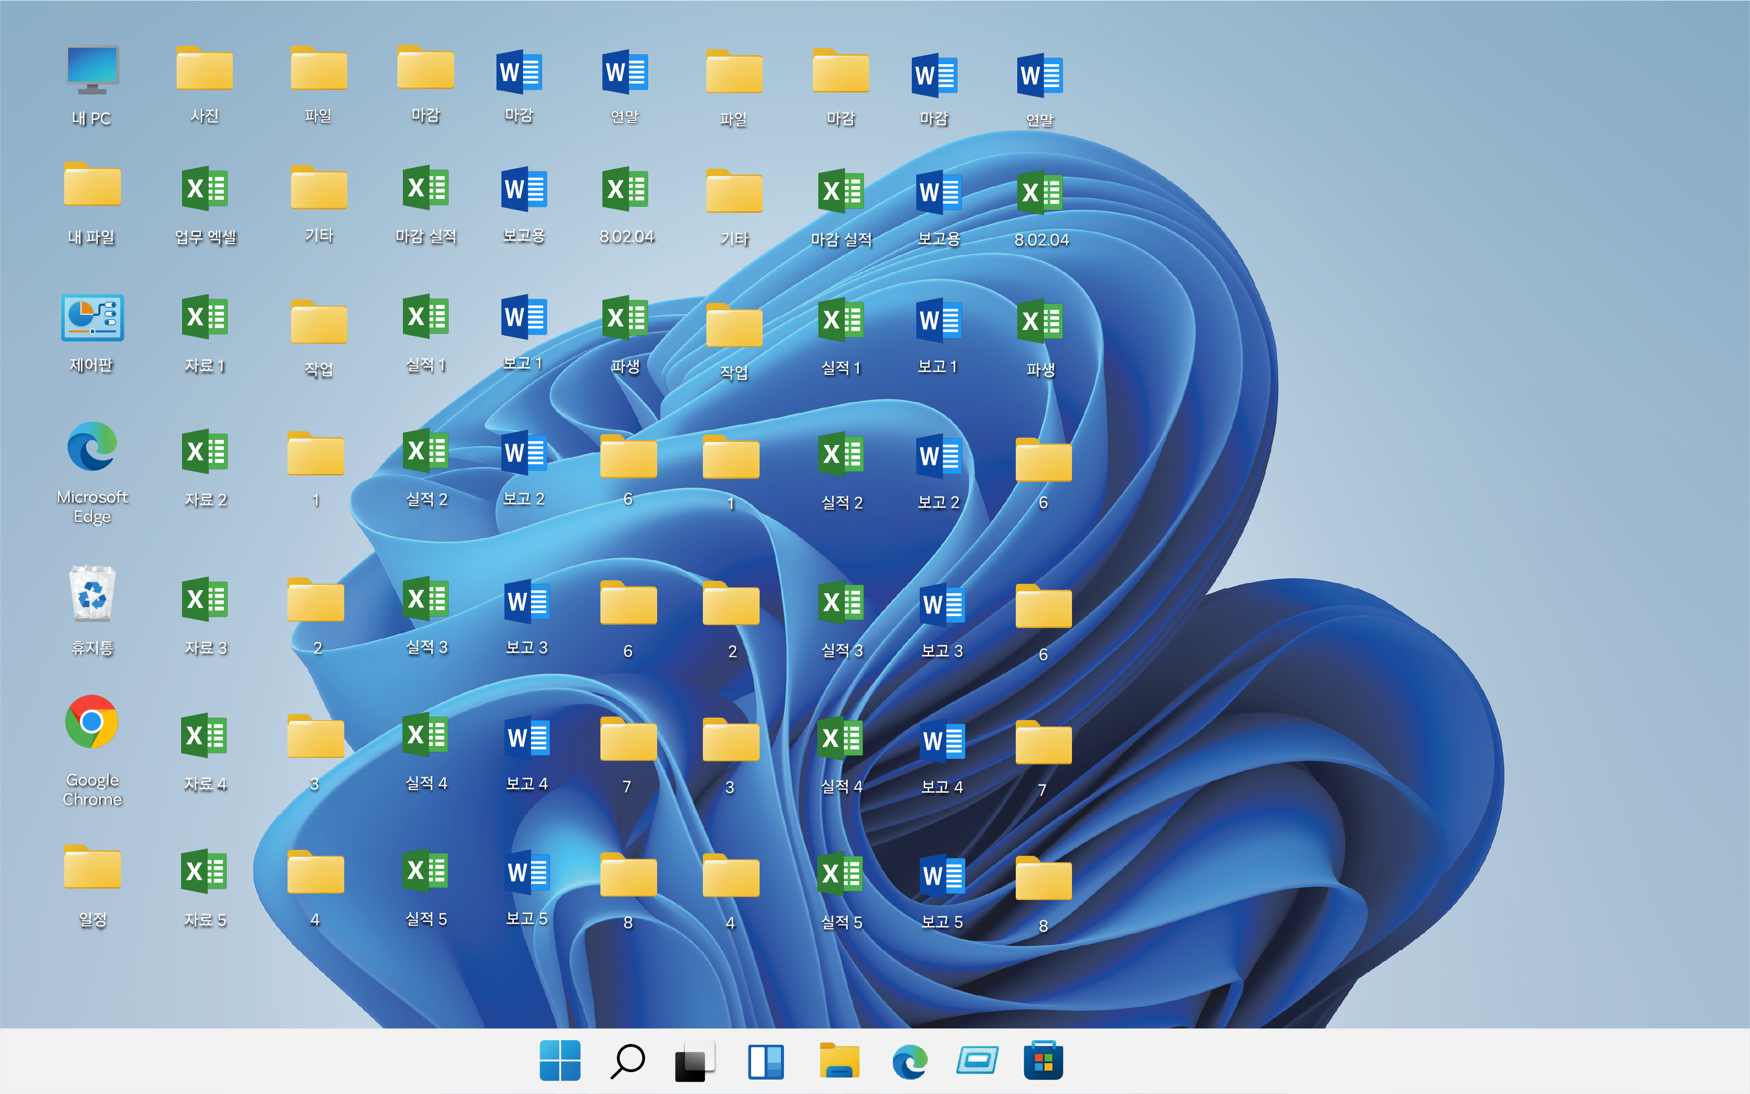Open Microsoft Store from the taskbar
Screen dimensions: 1750x1094
click(x=1043, y=1061)
